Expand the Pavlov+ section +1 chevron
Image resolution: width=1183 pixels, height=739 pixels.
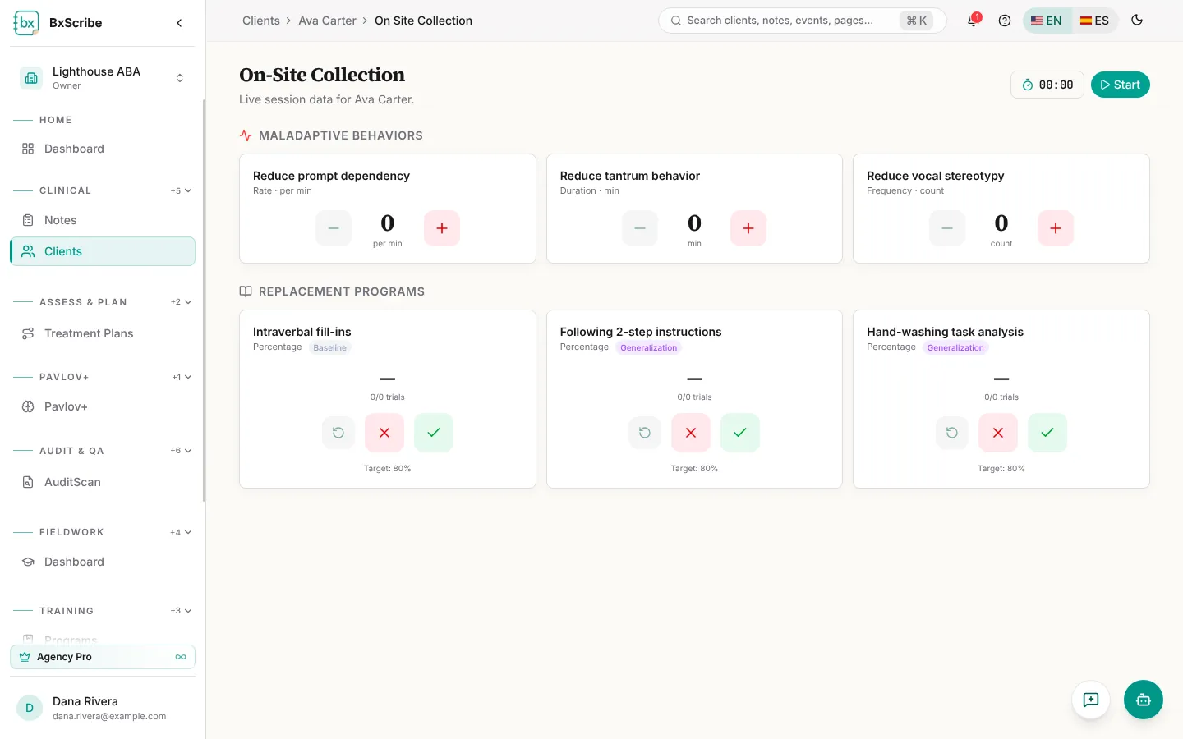[182, 377]
